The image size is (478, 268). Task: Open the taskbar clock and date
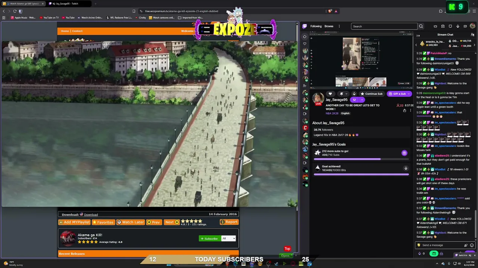click(x=468, y=264)
